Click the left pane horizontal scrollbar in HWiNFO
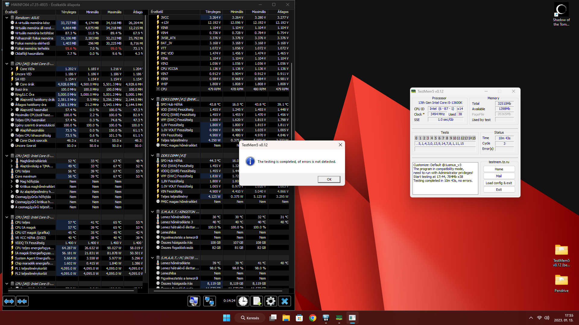Screen dimensions: 579x325 71,291
